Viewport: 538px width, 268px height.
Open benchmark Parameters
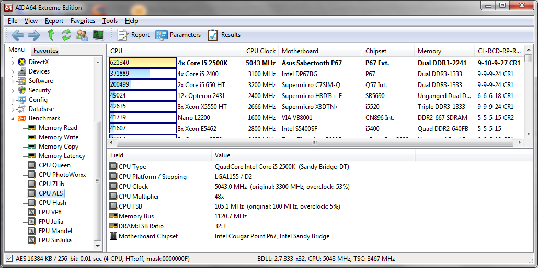(178, 35)
